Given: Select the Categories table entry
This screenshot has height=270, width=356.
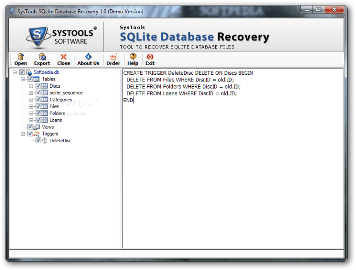Looking at the screenshot, I should tap(61, 100).
